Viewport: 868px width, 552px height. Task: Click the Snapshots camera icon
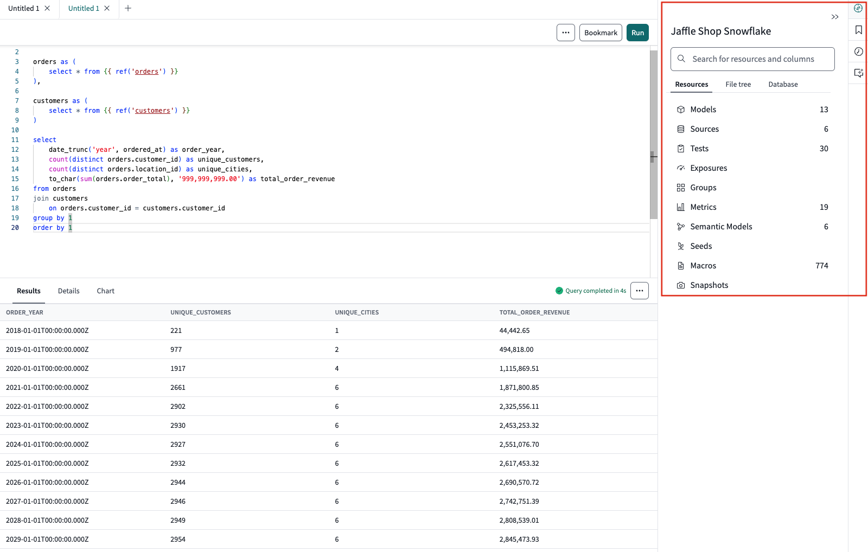[681, 285]
